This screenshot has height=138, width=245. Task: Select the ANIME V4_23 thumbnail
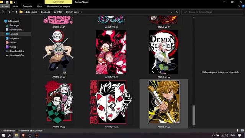click(x=59, y=102)
